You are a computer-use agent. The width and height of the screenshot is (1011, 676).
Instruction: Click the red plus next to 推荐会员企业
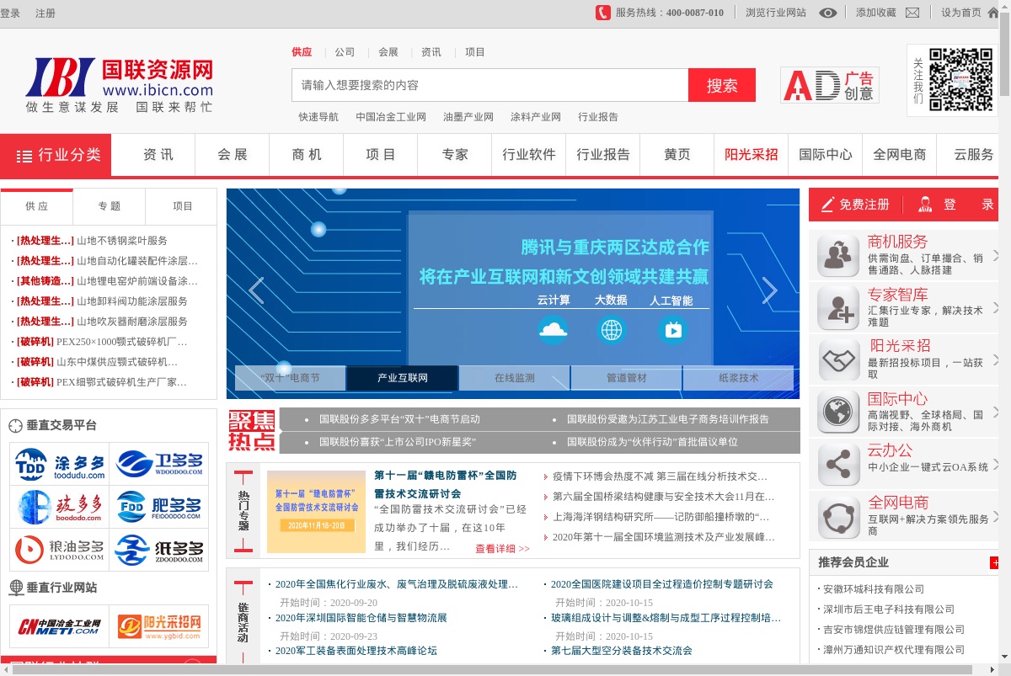995,562
